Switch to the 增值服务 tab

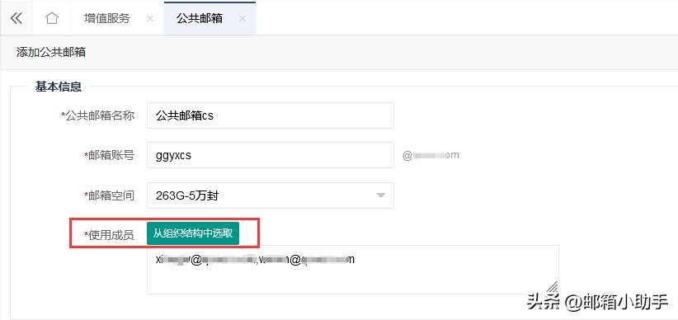(106, 18)
